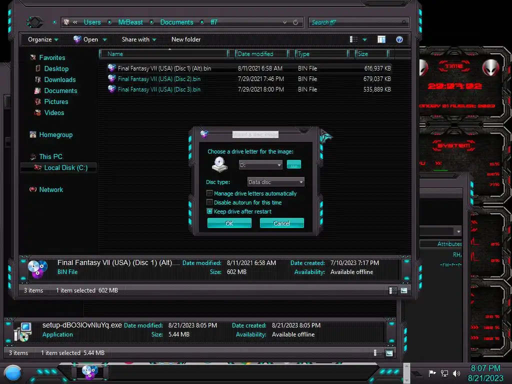The width and height of the screenshot is (512, 384).
Task: Switch ff7 window to large icons via status bar
Action: (404, 290)
